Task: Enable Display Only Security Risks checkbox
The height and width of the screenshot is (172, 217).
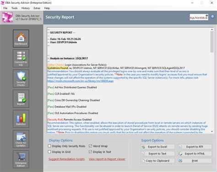Action: (x=49, y=146)
